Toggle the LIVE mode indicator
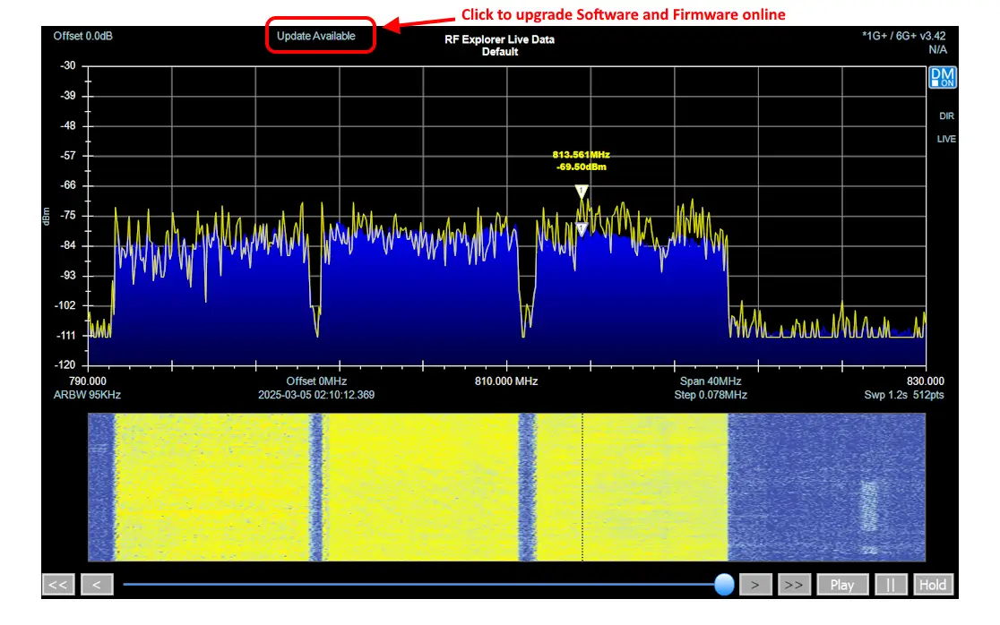1000x625 pixels. [946, 139]
